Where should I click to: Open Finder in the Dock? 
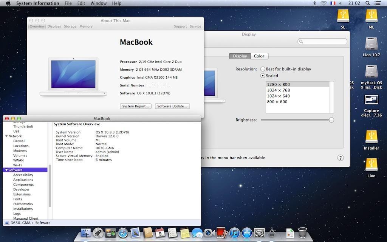pos(85,233)
